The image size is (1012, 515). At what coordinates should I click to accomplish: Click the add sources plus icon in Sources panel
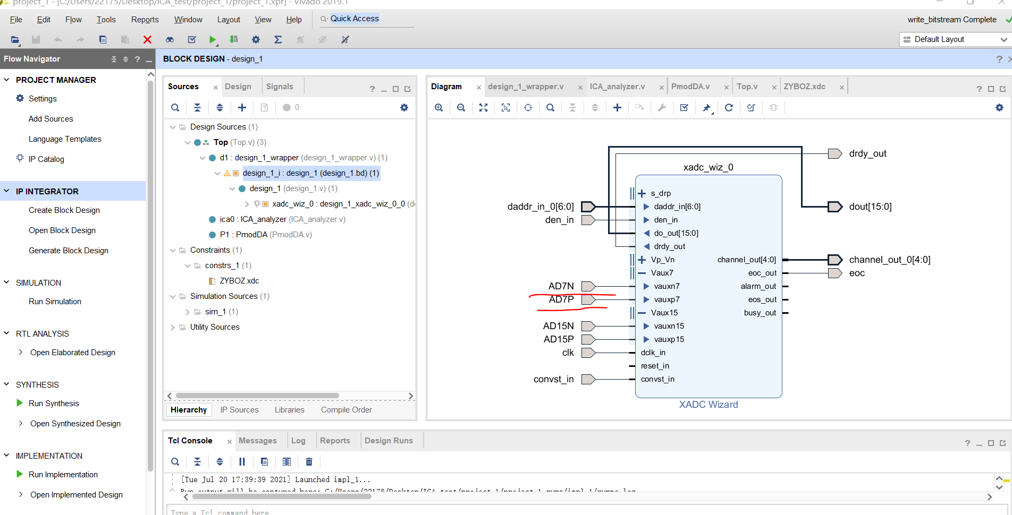[x=242, y=107]
